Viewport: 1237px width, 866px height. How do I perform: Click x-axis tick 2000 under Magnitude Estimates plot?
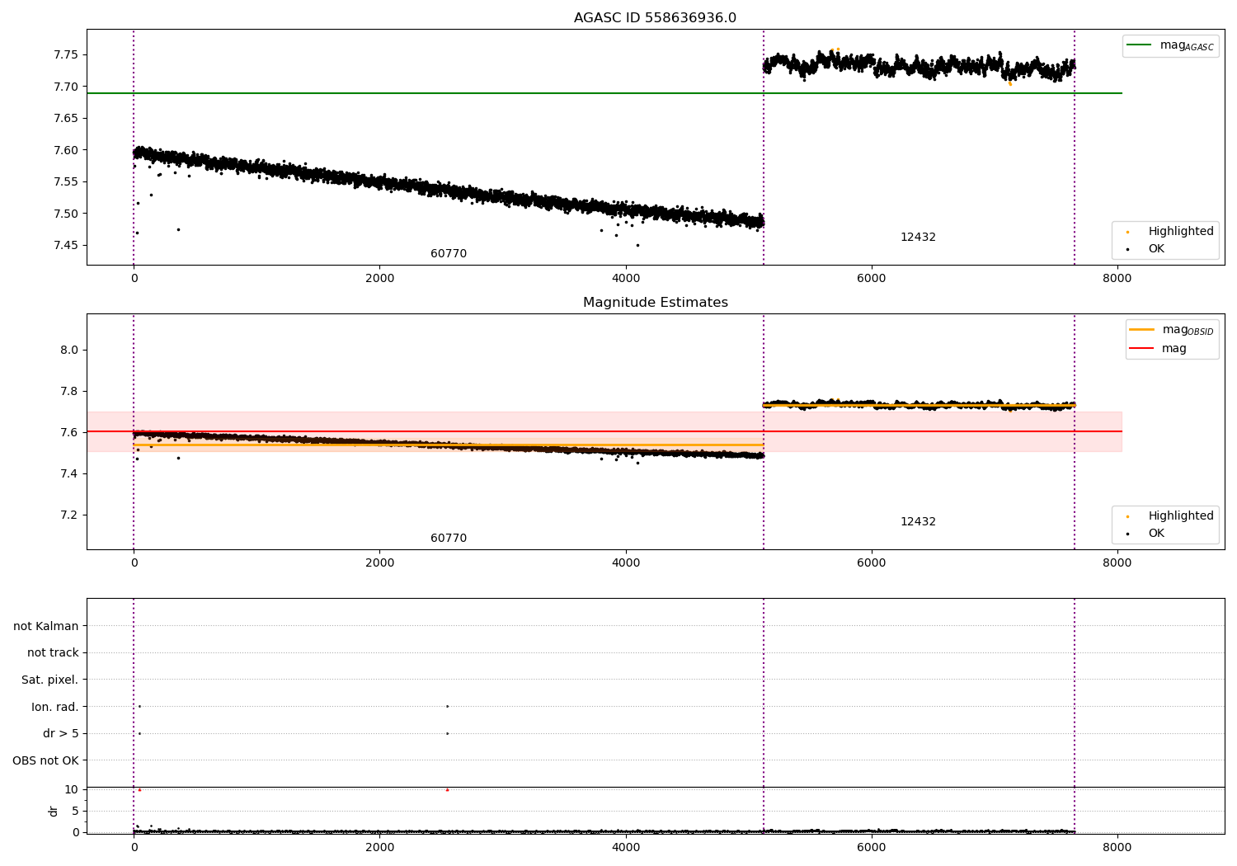379,563
